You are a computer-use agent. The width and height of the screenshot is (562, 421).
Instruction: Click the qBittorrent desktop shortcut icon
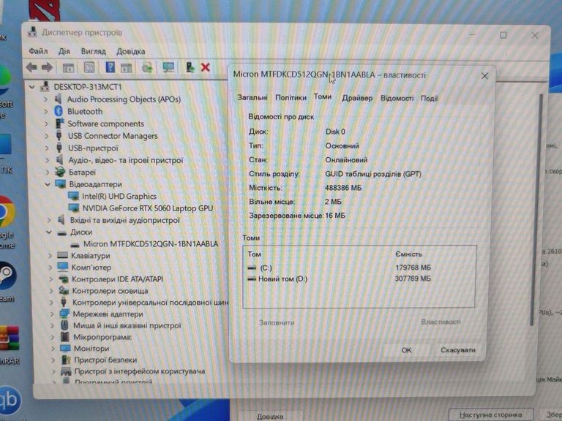[x=10, y=400]
